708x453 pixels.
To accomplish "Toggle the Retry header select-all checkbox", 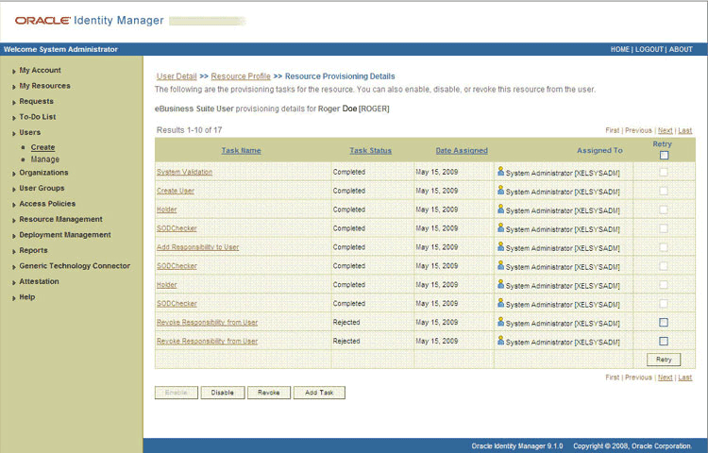I will (x=664, y=155).
